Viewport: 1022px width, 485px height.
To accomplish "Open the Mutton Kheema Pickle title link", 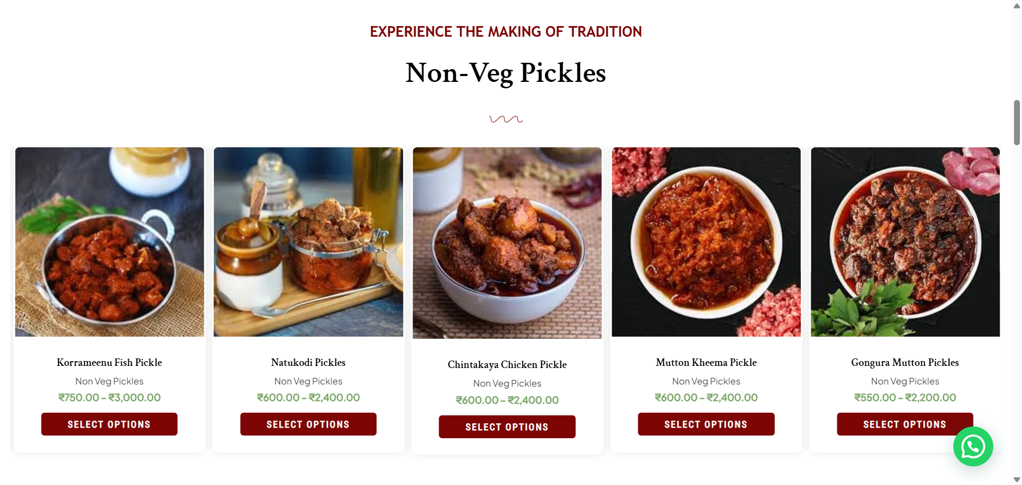I will 706,363.
